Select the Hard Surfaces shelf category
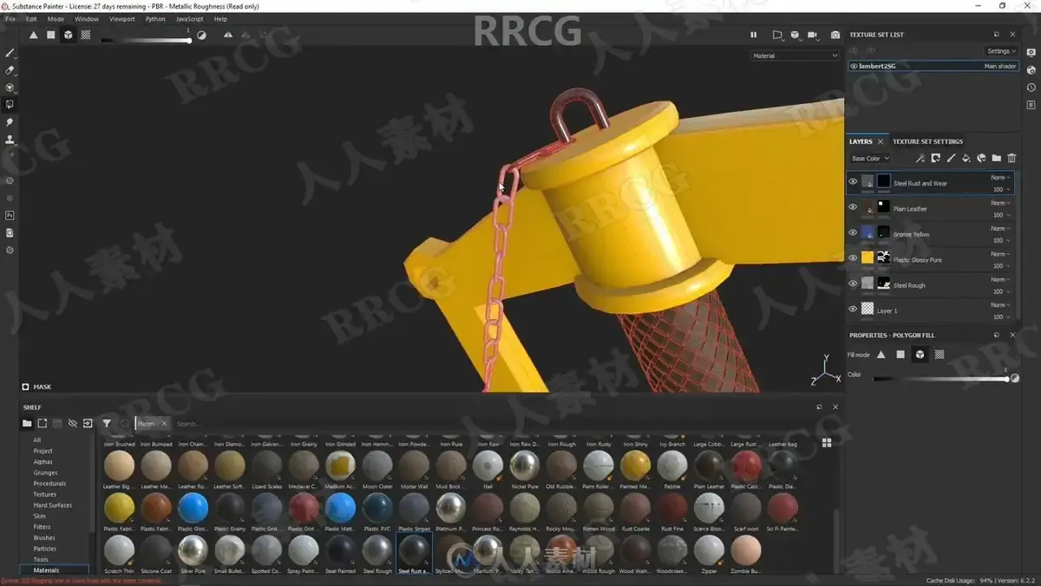 52,505
